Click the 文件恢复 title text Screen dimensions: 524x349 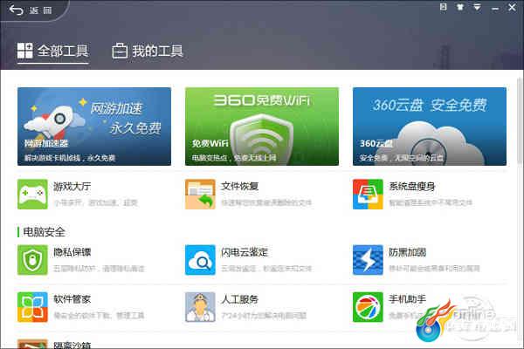(x=239, y=187)
